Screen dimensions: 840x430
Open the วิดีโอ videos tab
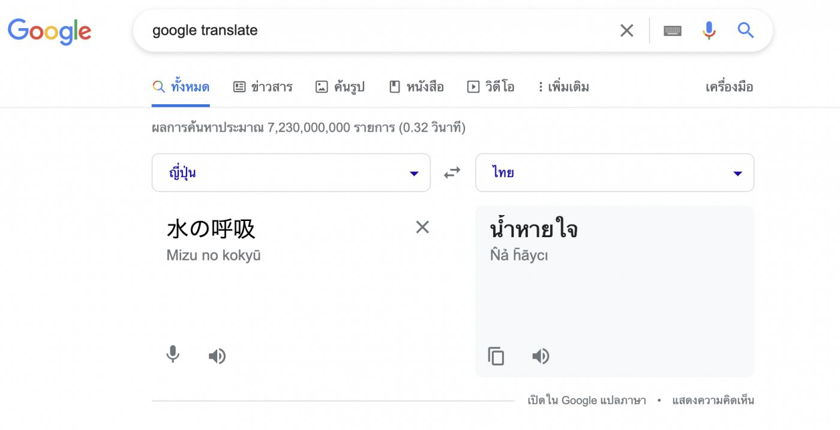pos(490,87)
